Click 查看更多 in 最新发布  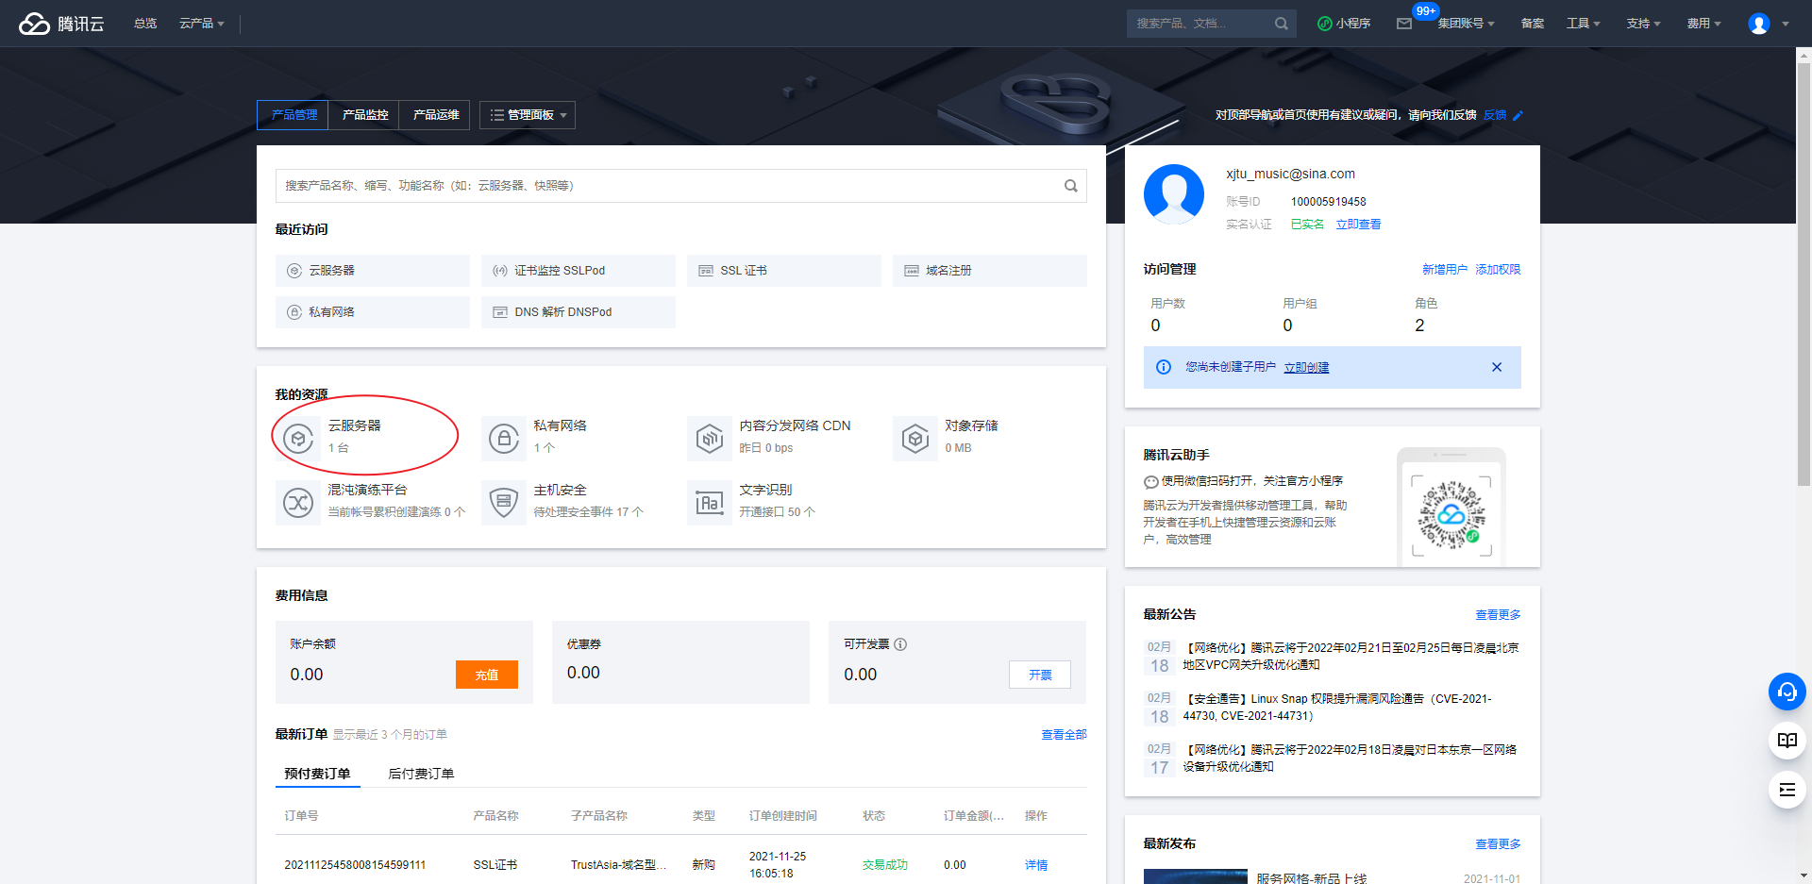point(1498,844)
